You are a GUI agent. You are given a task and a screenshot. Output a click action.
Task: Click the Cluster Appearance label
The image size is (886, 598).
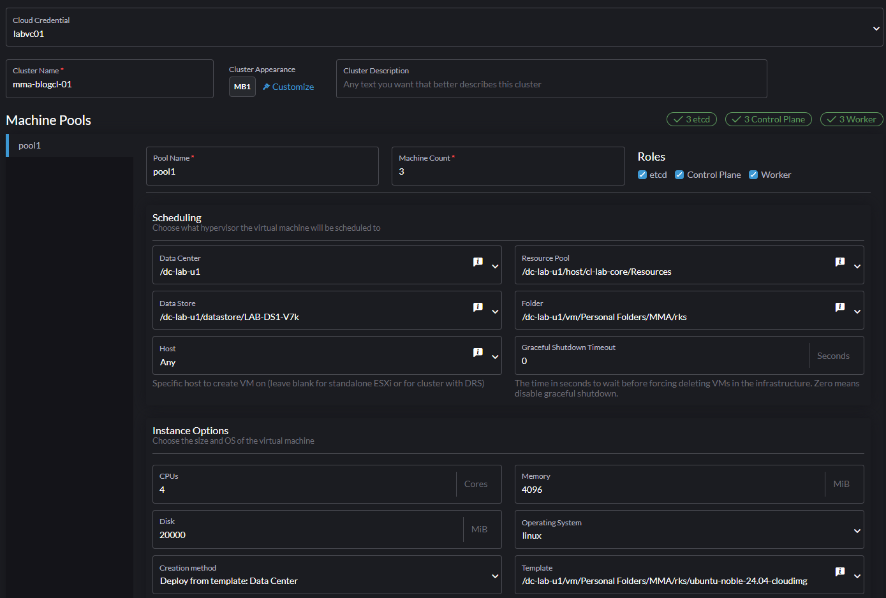(x=262, y=69)
